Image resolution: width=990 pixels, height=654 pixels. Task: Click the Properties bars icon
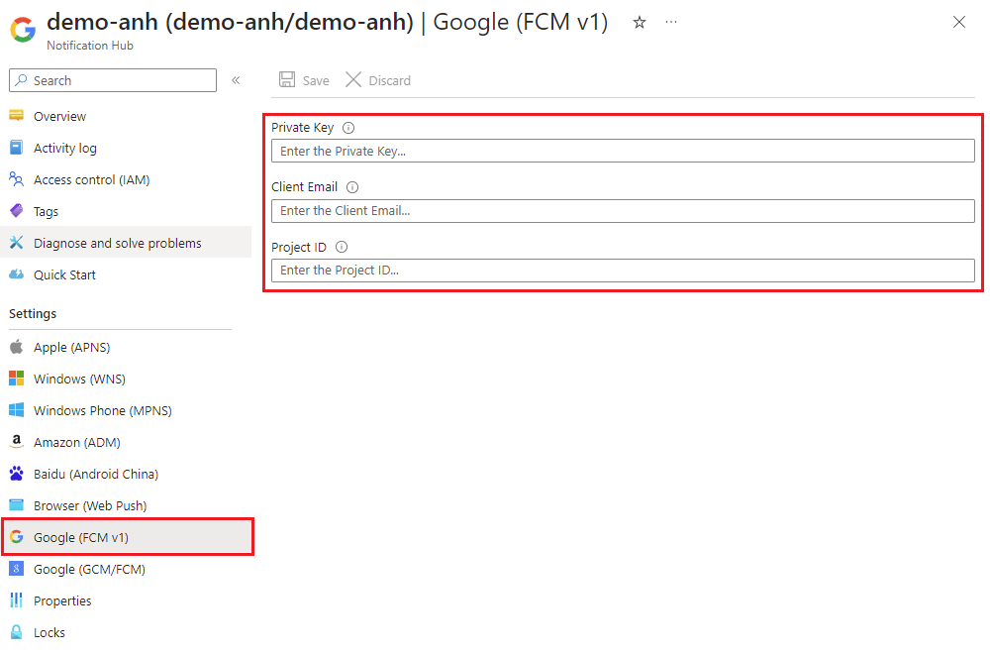pos(17,600)
